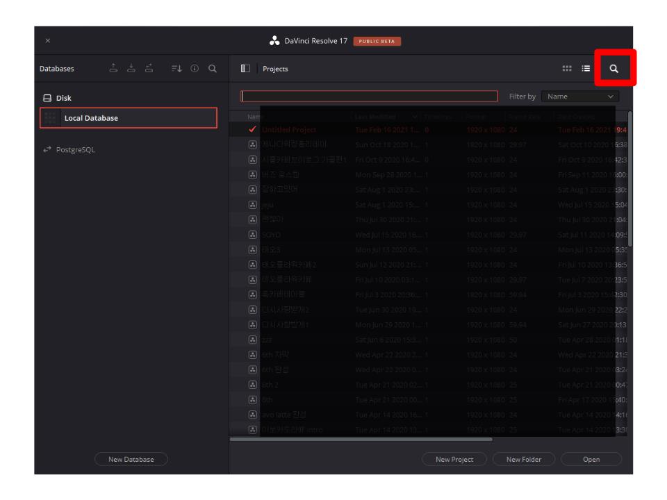Viewport: 667px width, 500px height.
Task: Select the project named jeju
Action: tap(267, 205)
